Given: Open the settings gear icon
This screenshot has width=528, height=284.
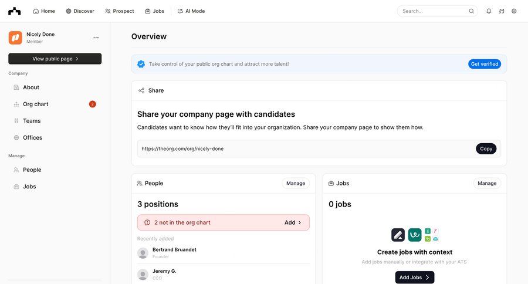Looking at the screenshot, I should [514, 11].
